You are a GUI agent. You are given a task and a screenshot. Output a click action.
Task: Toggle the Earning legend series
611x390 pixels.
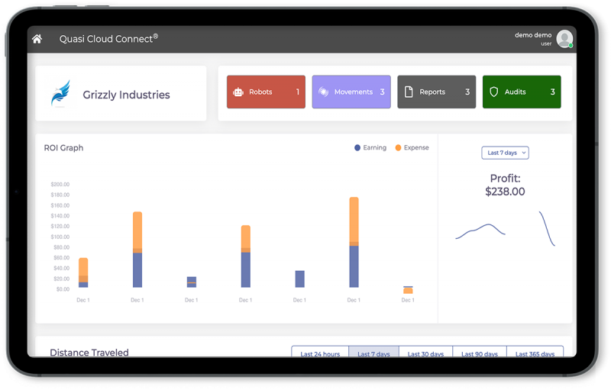click(x=370, y=148)
